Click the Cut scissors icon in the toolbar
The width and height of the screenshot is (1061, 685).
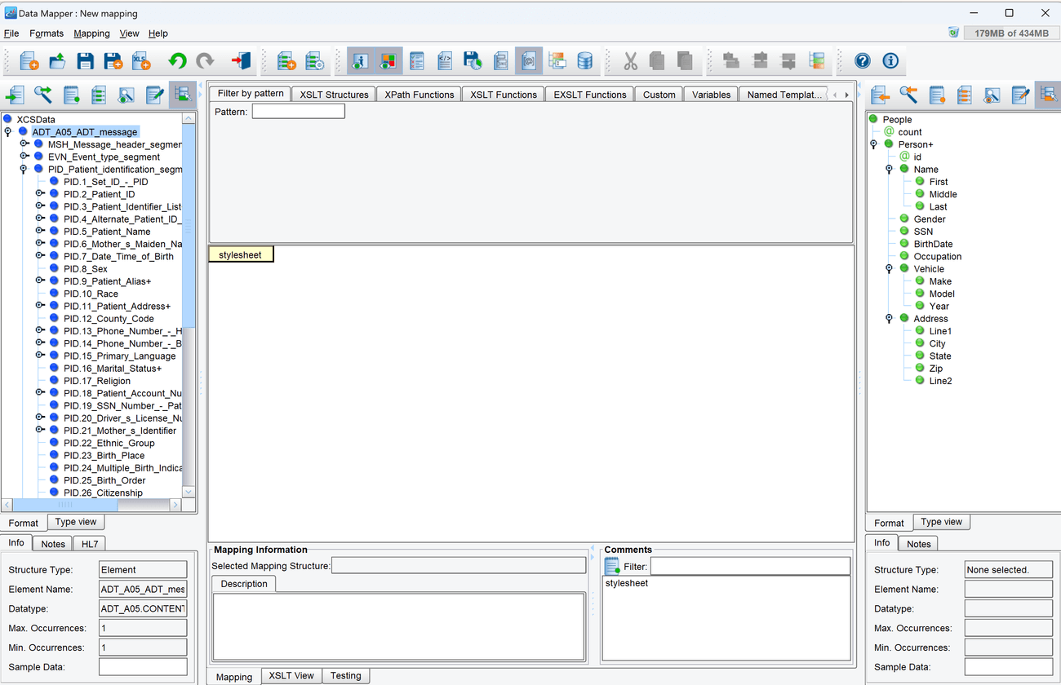630,60
